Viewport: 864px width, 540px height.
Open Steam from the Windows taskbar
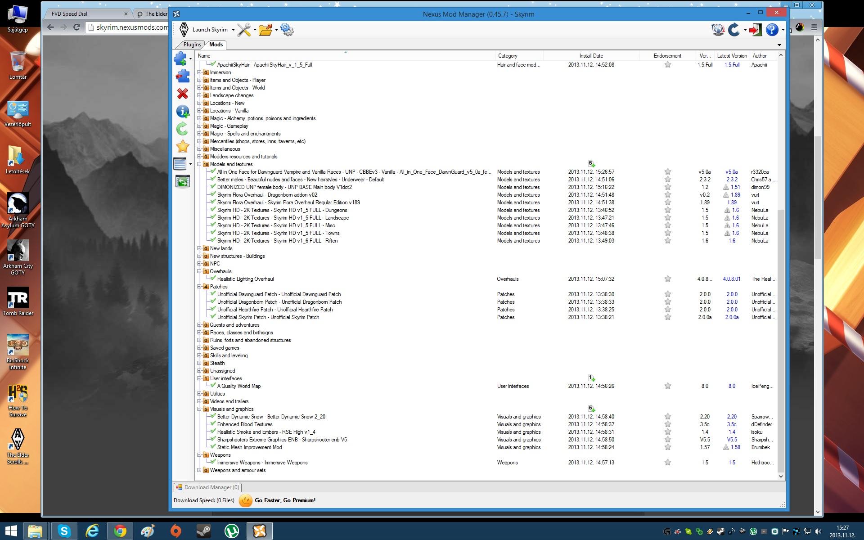(203, 531)
